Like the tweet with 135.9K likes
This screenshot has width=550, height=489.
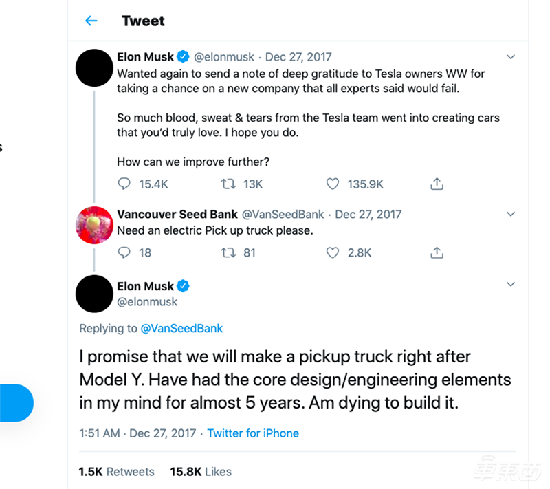(333, 184)
